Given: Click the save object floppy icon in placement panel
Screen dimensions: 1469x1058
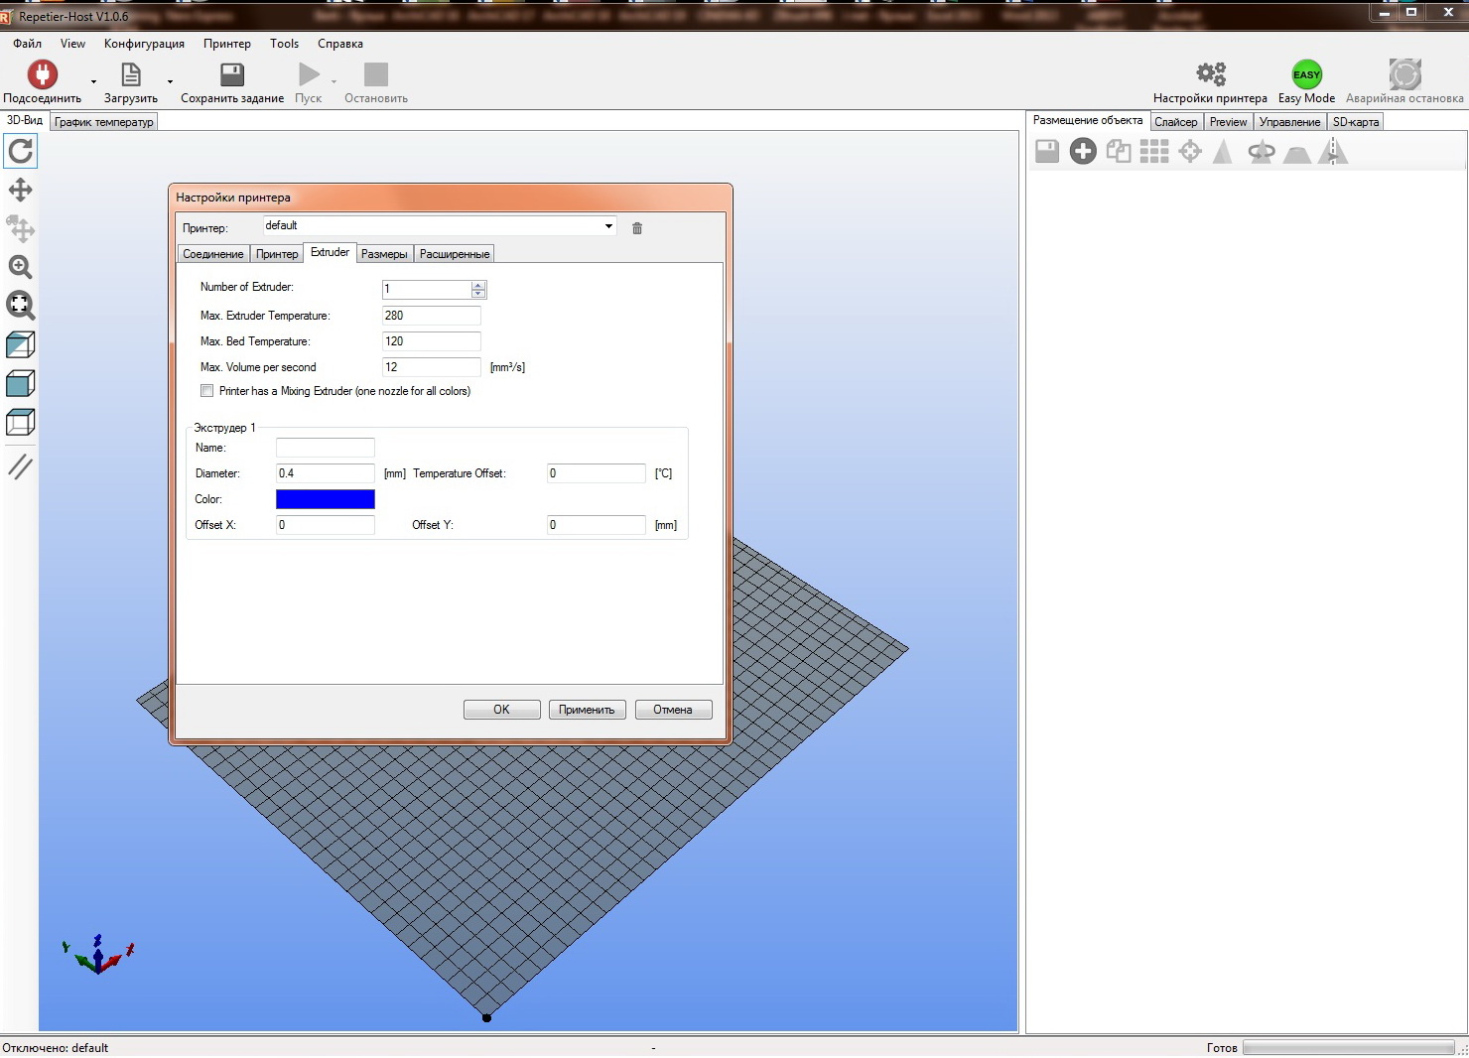Looking at the screenshot, I should point(1047,151).
